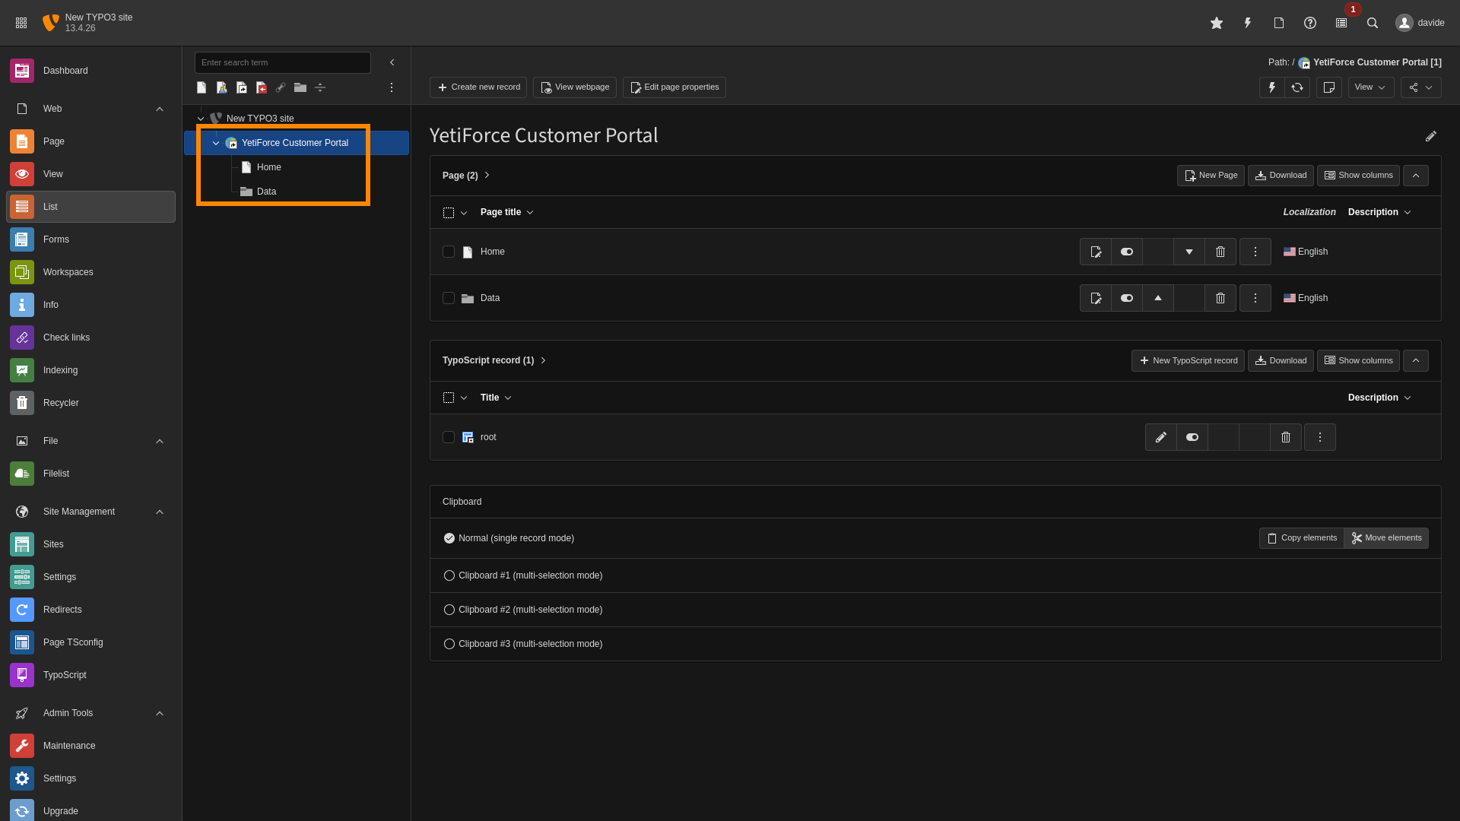Viewport: 1460px width, 821px height.
Task: Open the TypoScript module in sidebar
Action: pos(65,675)
